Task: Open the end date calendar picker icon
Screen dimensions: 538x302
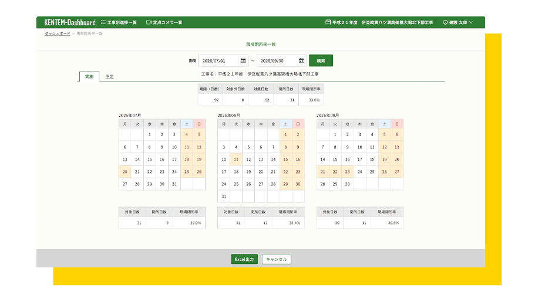Action: (x=301, y=60)
